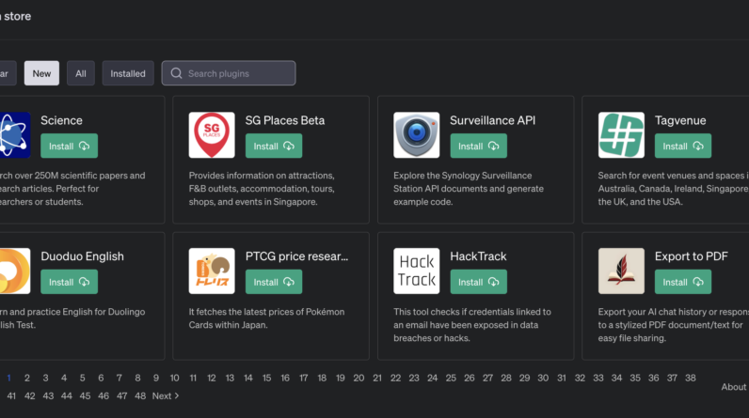Install the Export to PDF plugin

coord(683,282)
